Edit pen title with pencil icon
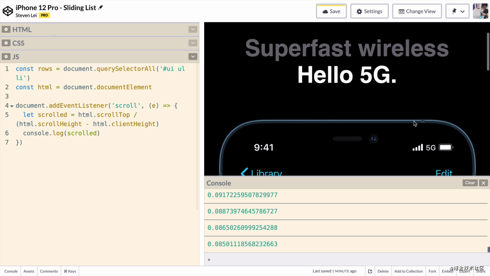490x276 pixels. [101, 7]
